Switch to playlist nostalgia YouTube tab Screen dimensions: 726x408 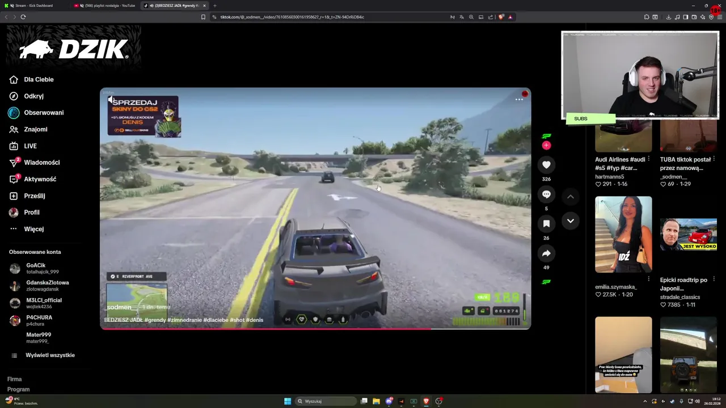(105, 6)
